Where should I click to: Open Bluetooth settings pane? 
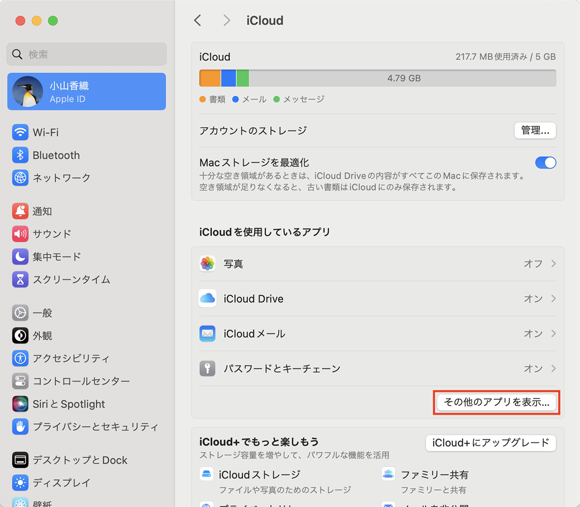87,155
